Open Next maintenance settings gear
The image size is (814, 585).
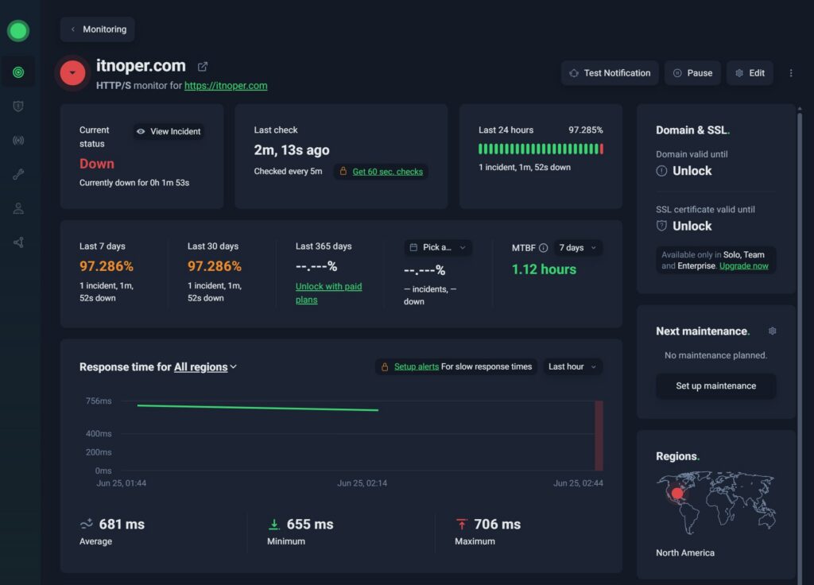point(772,331)
